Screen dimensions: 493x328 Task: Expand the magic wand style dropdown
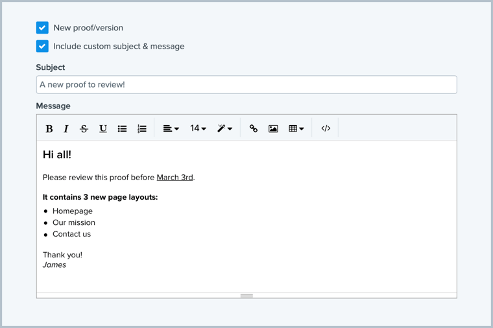(x=224, y=128)
